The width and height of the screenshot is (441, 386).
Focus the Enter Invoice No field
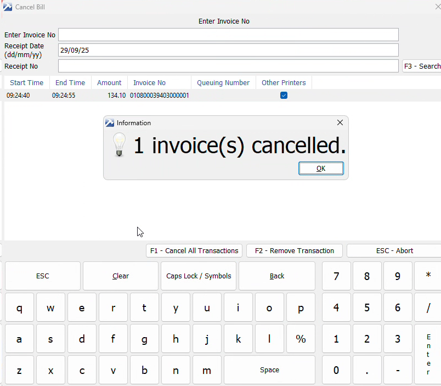(228, 35)
